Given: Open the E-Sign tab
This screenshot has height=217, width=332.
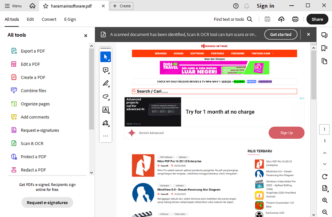Looking at the screenshot, I should tap(70, 19).
